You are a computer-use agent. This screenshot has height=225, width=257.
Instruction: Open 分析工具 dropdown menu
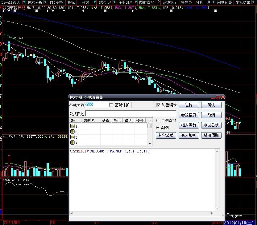click(204, 2)
